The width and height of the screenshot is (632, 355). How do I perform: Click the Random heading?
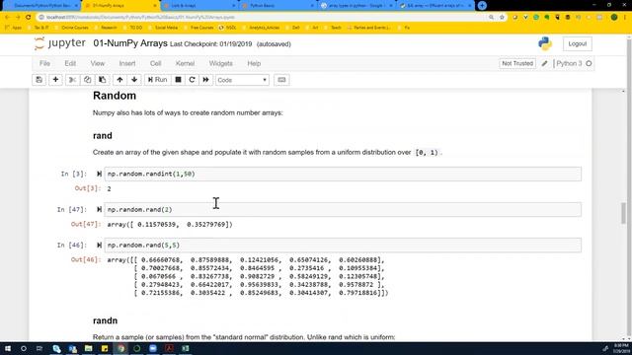(115, 96)
